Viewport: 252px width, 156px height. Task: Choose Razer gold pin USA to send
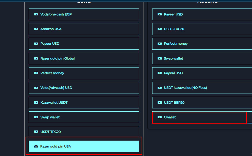tap(84, 146)
